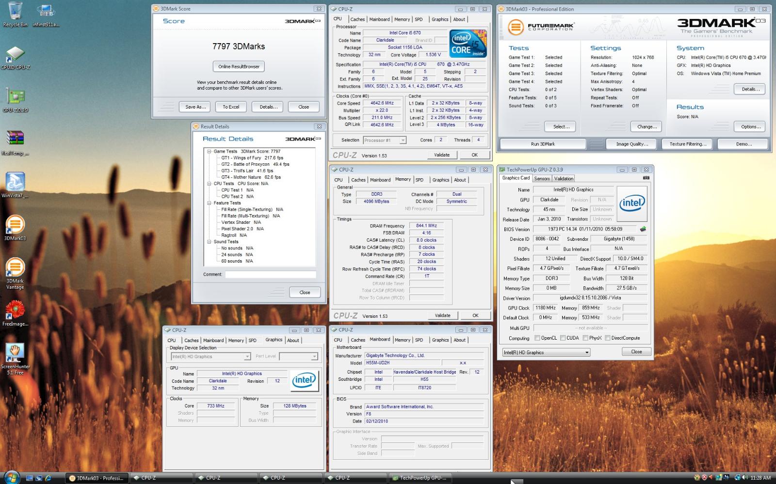Screen dimensions: 776x484
Task: Click the Switch Between Windows quick launch icon
Action: click(x=39, y=478)
